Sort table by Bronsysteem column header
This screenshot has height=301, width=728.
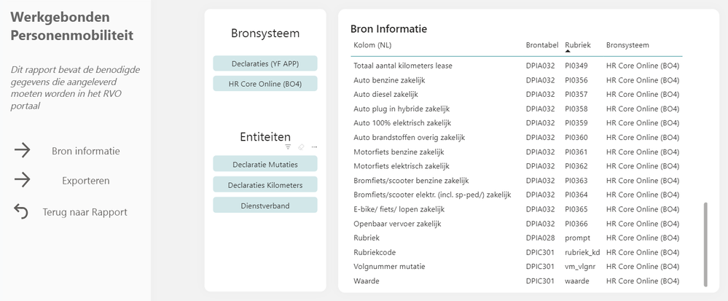[x=627, y=45]
